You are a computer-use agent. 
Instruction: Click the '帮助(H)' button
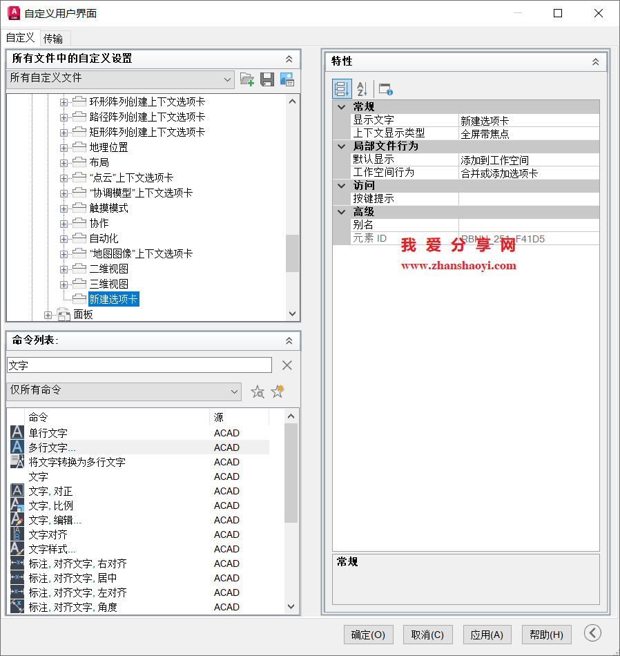tap(545, 634)
